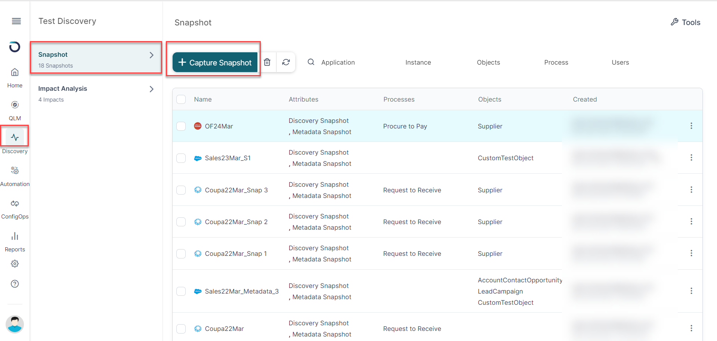Open the Application filter
This screenshot has width=717, height=341.
[338, 62]
